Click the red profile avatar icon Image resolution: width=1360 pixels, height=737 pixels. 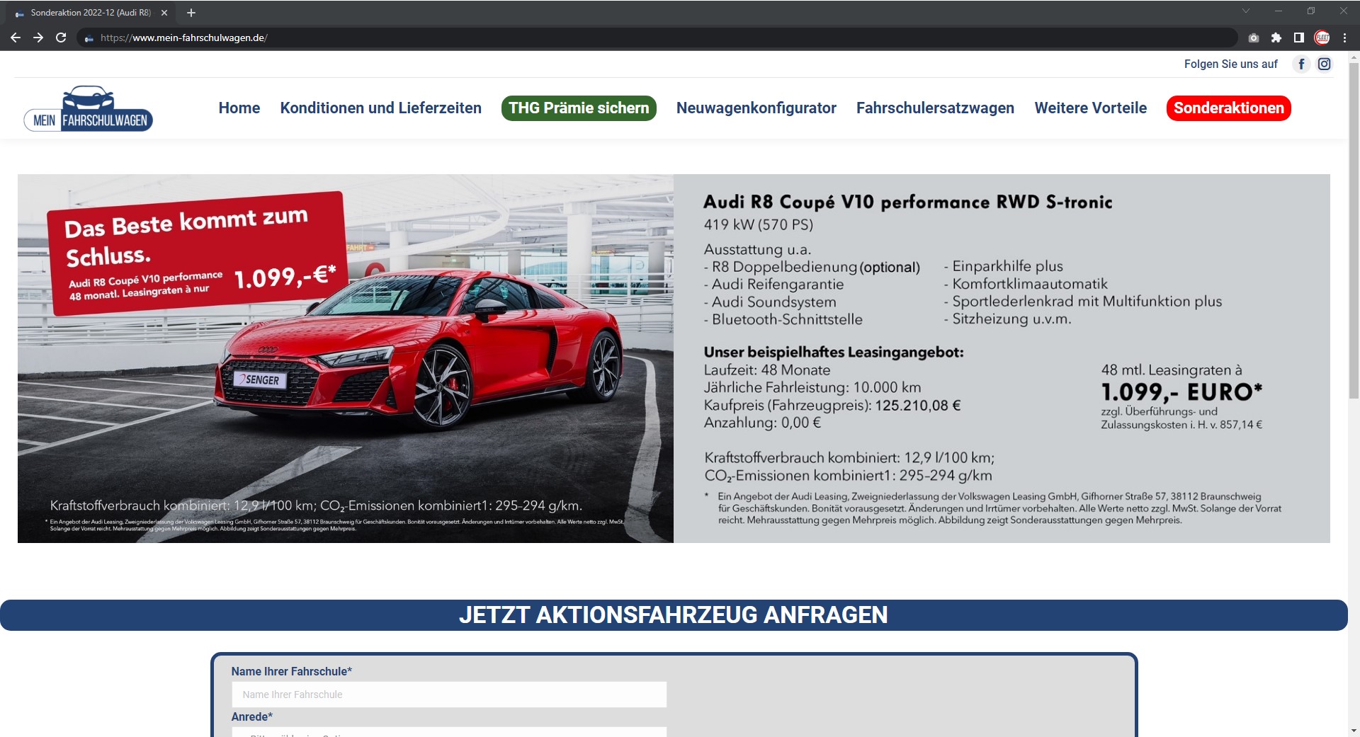click(x=1322, y=38)
